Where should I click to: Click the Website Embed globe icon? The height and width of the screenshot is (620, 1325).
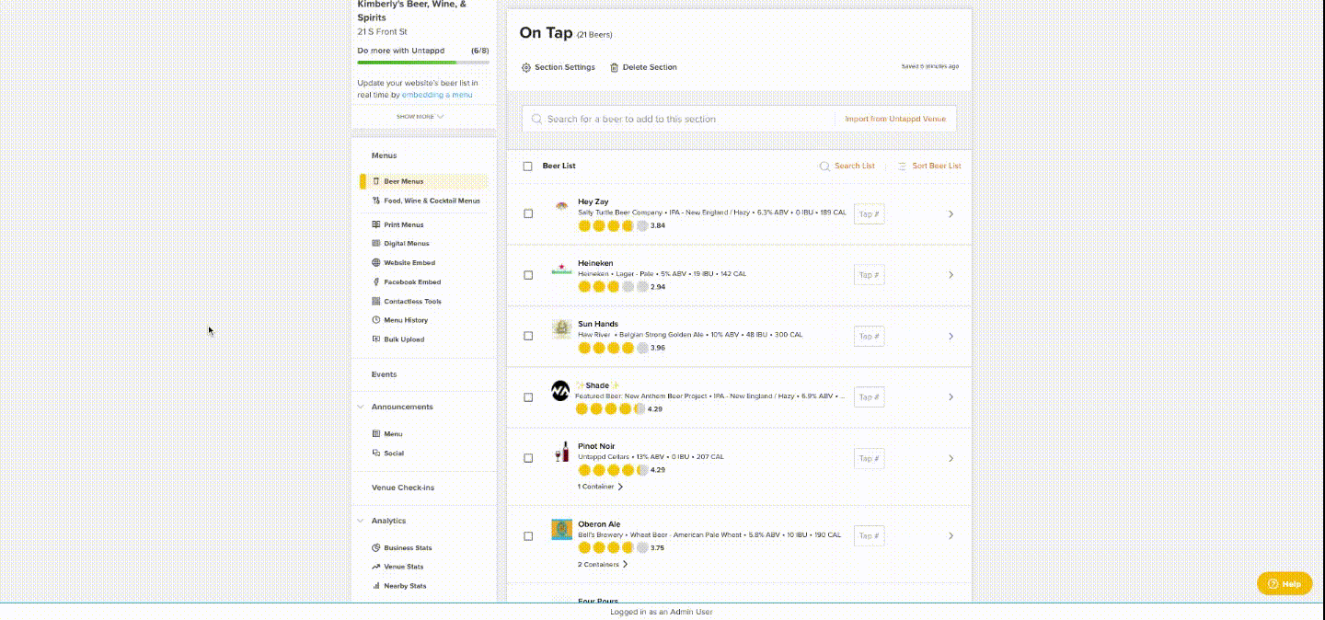coord(375,263)
